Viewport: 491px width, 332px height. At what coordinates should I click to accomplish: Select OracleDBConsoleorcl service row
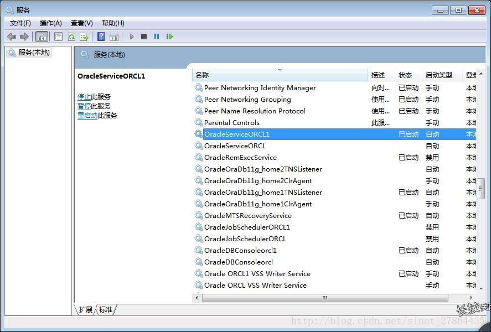(x=334, y=262)
